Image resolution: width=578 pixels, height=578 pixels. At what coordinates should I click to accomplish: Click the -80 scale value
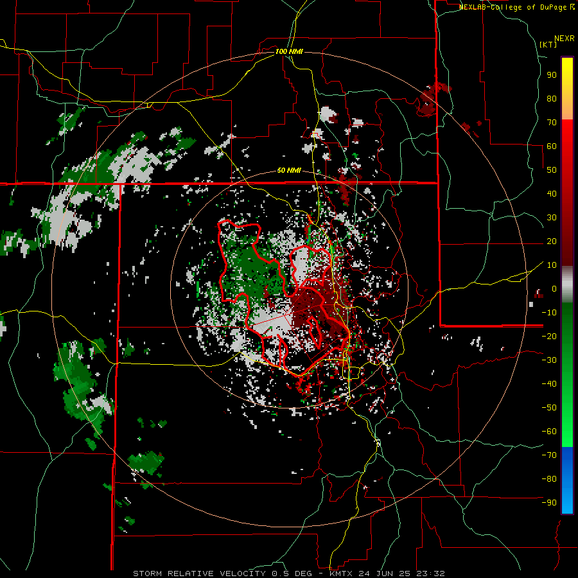click(549, 479)
